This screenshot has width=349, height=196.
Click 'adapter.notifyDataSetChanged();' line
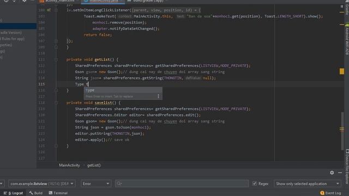coord(126,29)
